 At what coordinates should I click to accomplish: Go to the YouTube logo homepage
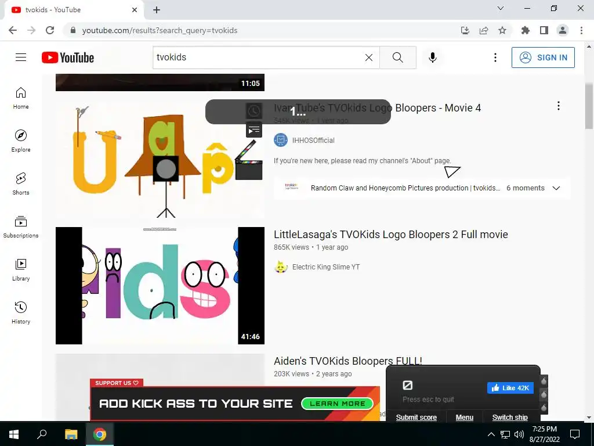[68, 57]
